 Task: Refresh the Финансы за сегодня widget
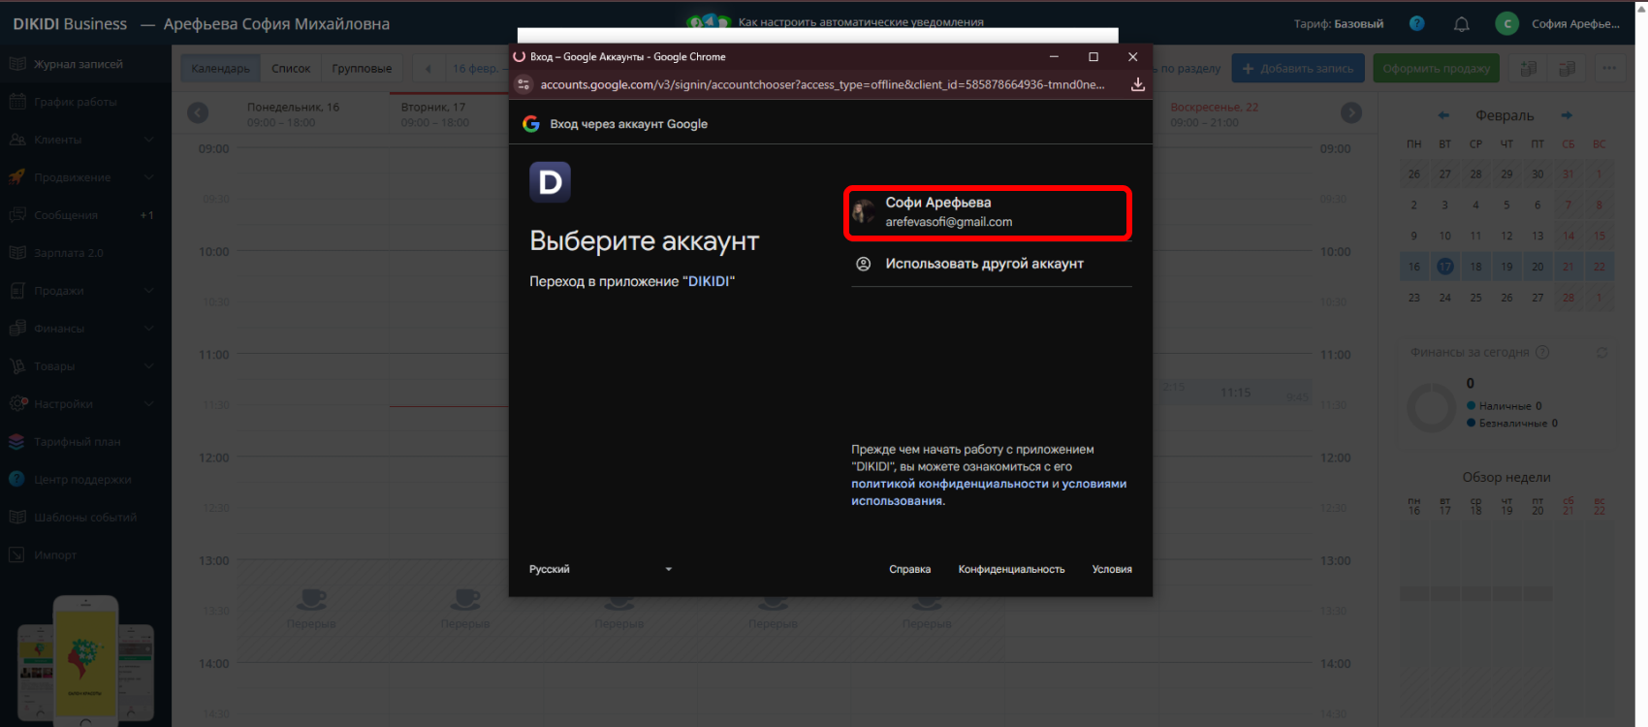point(1601,353)
